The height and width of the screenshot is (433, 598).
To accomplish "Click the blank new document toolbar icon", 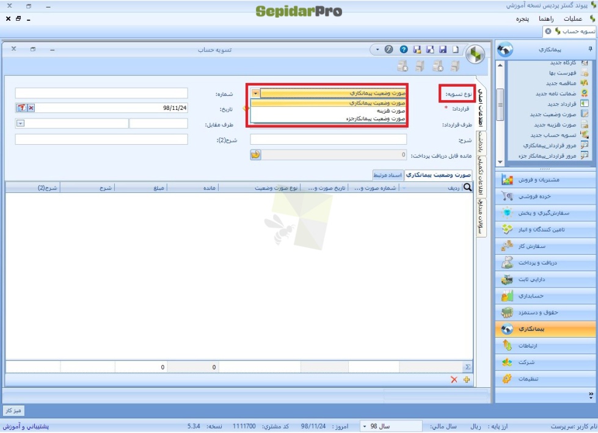I will (x=455, y=49).
